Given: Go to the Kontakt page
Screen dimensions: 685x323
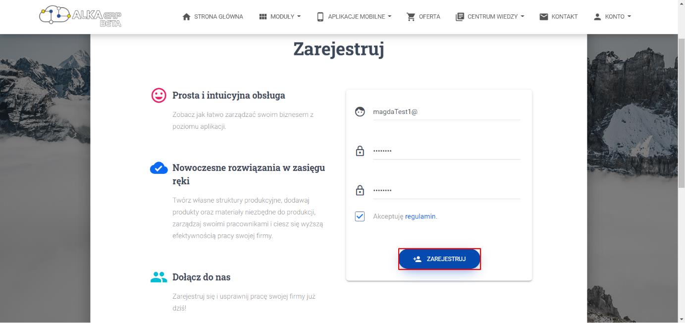Looking at the screenshot, I should [x=558, y=17].
